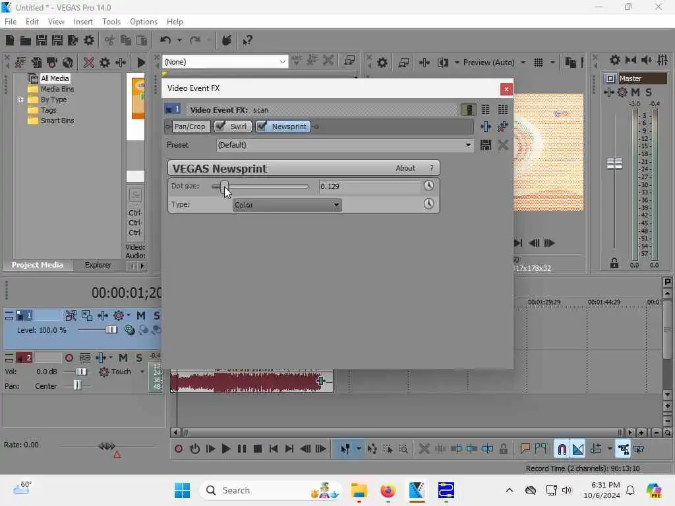
Task: Click the Remove Selected Plug-In icon
Action: coord(502,126)
